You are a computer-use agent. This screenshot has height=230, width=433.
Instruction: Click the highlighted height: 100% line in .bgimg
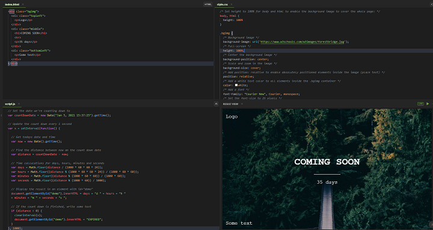233,50
